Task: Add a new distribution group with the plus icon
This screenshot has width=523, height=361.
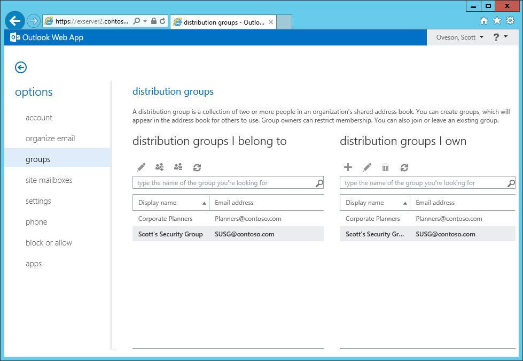Action: 348,167
